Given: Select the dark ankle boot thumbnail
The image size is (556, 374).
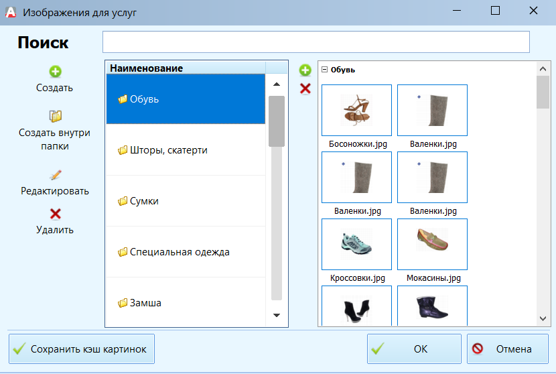Looking at the screenshot, I should [432, 306].
